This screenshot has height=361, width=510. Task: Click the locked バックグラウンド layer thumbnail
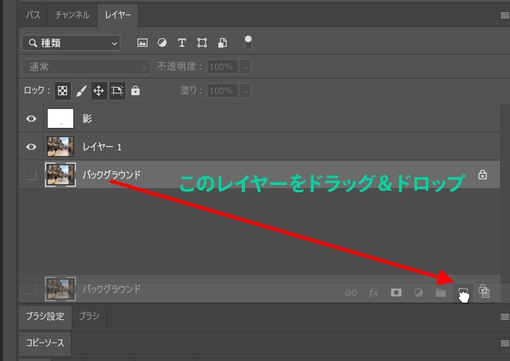tap(60, 175)
